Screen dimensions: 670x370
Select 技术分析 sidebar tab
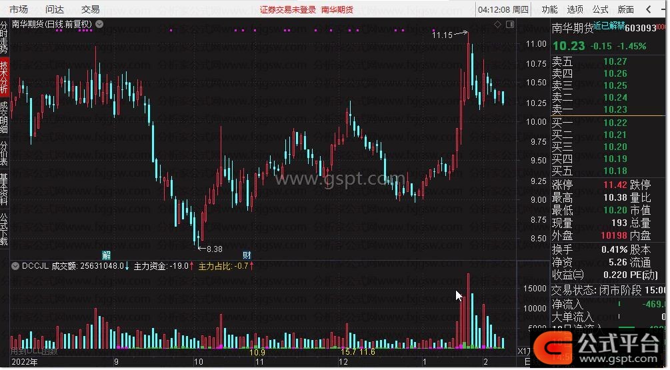tap(4, 77)
